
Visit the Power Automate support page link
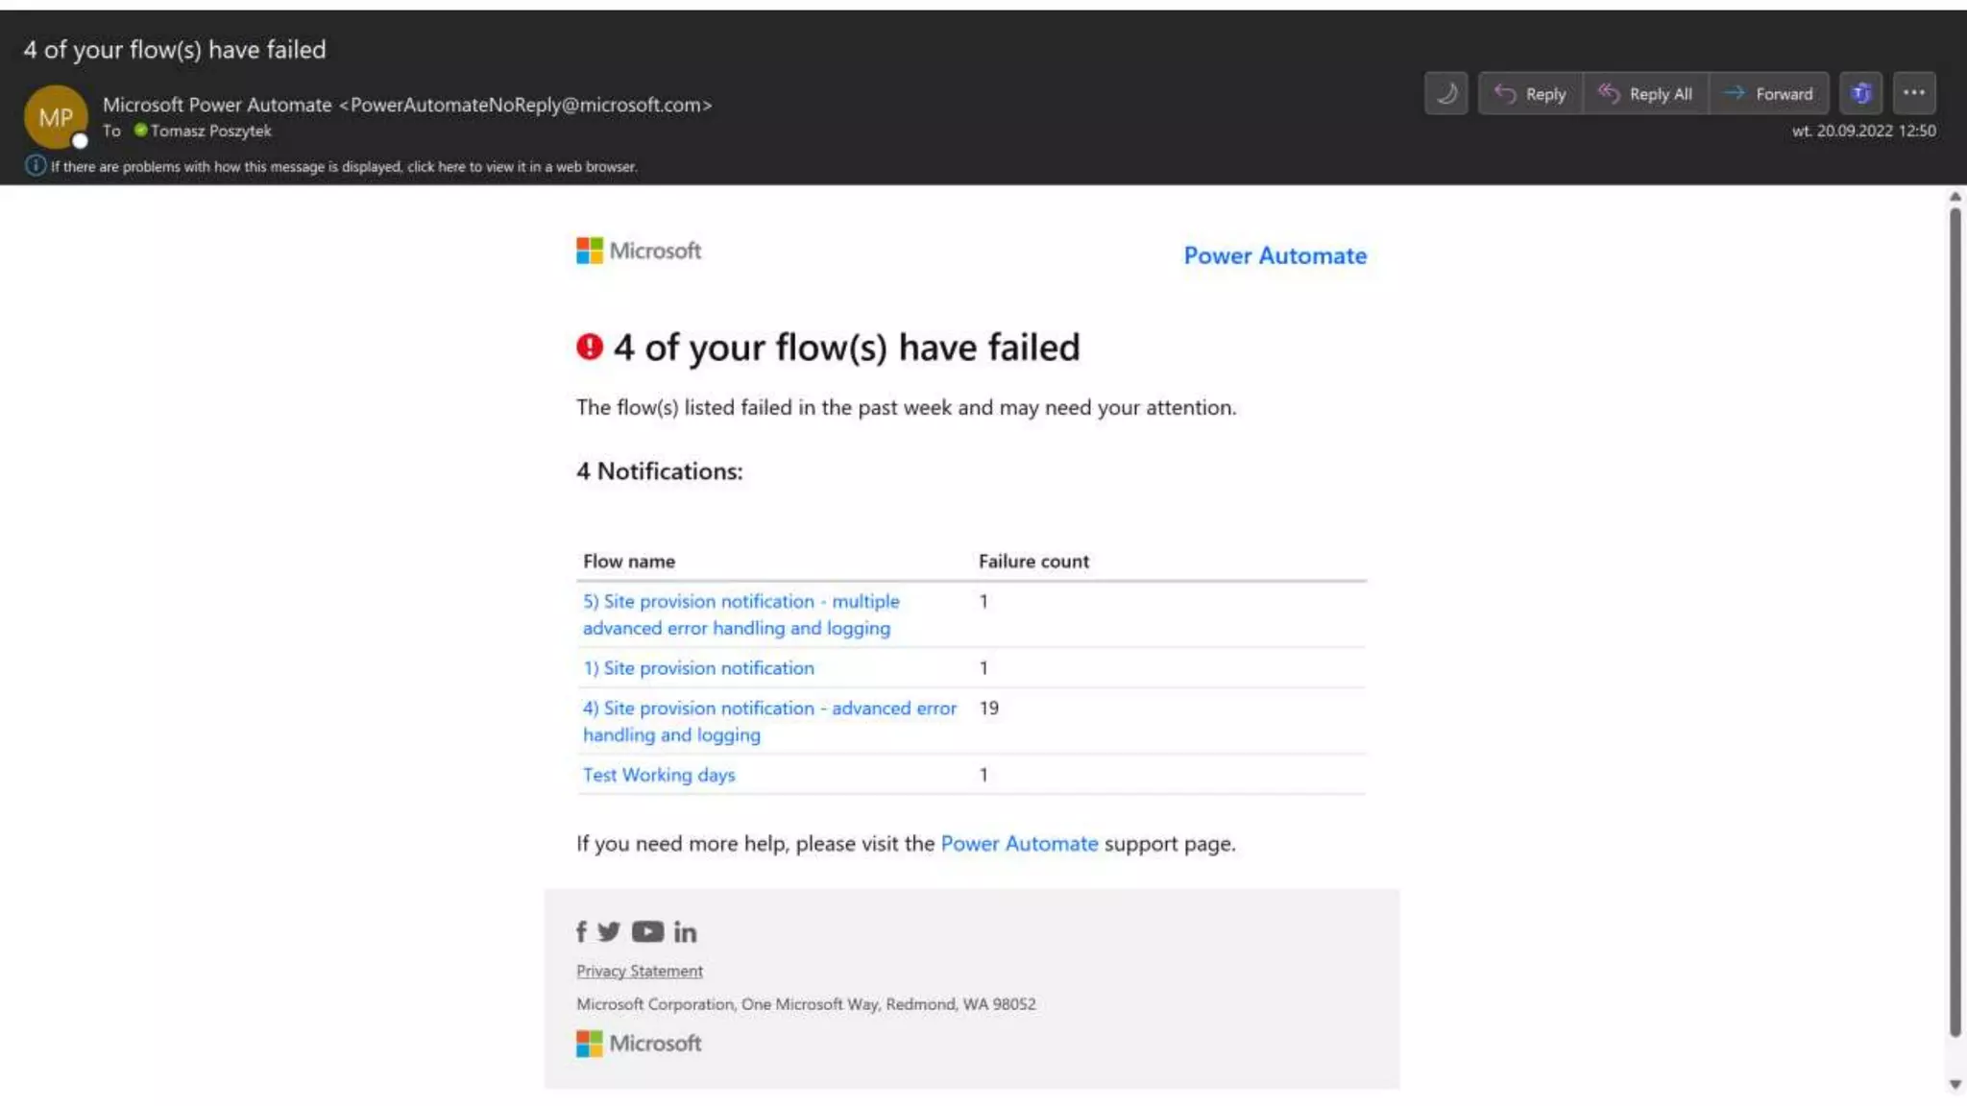1019,844
